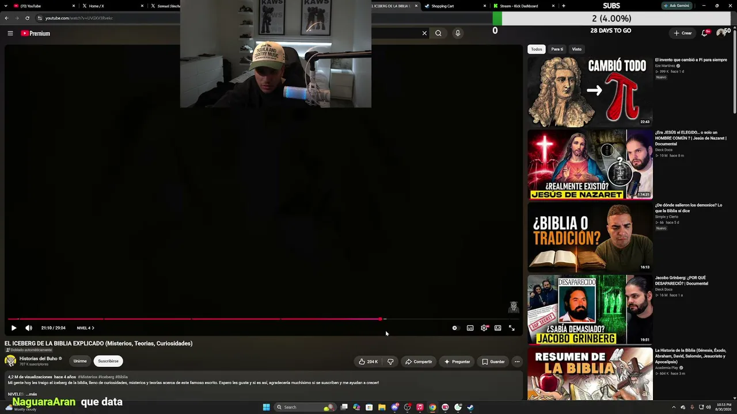Select the Visto filter chip
737x414 pixels.
click(x=577, y=49)
